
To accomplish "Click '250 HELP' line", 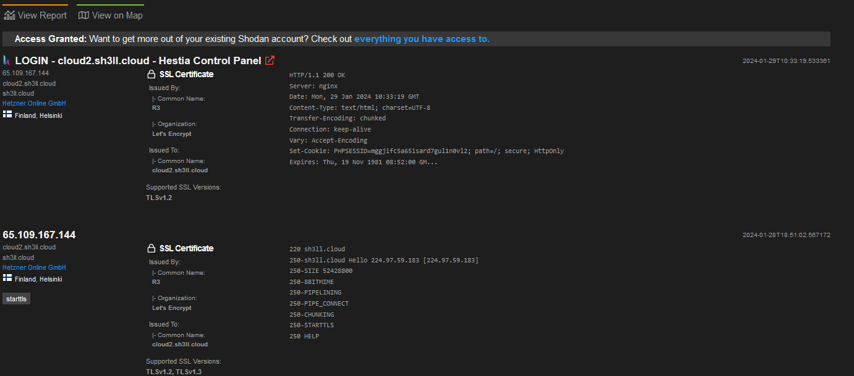I will [x=304, y=336].
